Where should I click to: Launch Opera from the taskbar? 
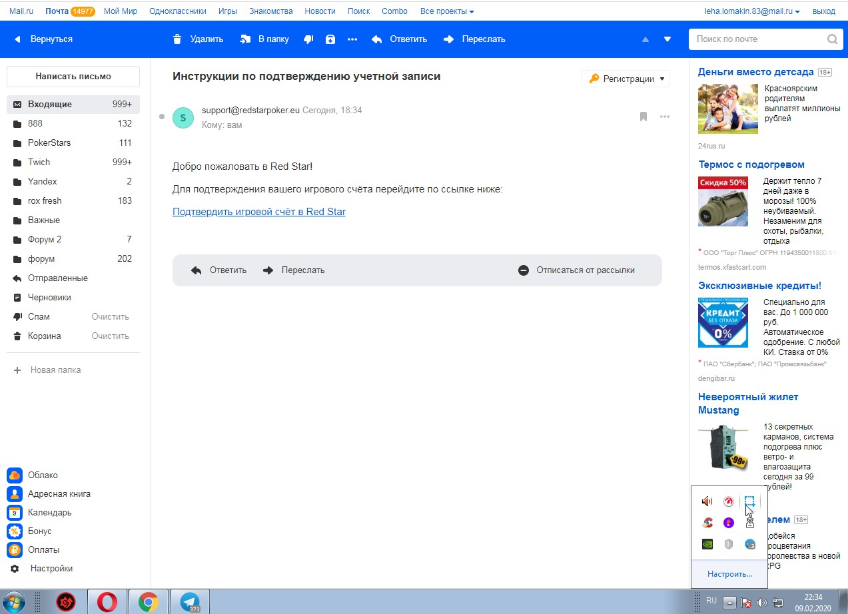107,602
